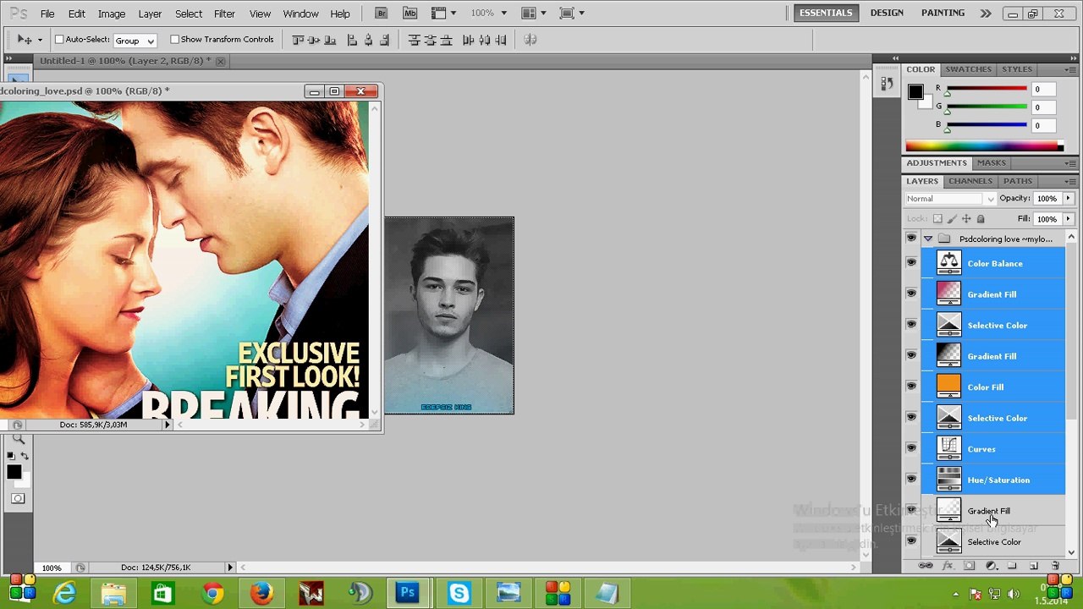The image size is (1083, 609).
Task: Hide the Curves layer
Action: 911,448
